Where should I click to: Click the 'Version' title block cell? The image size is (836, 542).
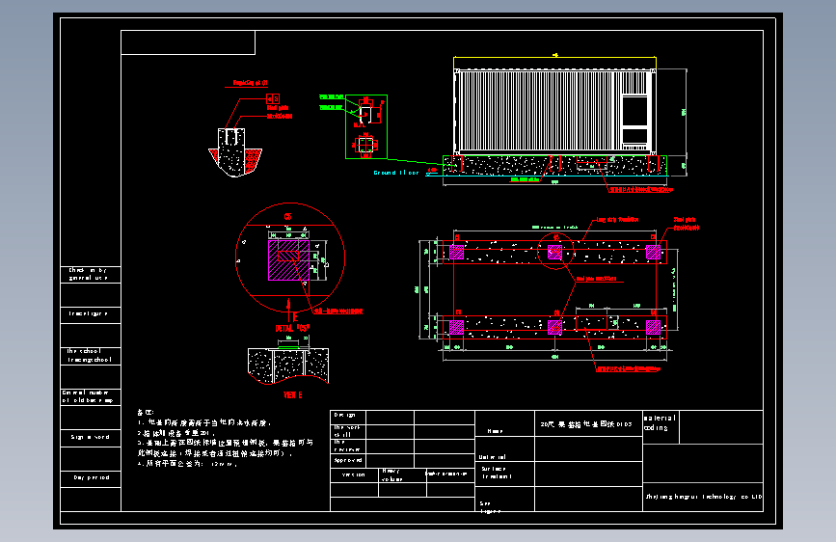pyautogui.click(x=354, y=474)
